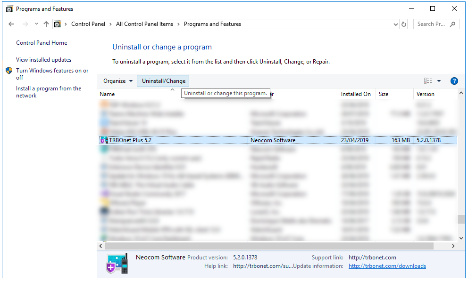Image resolution: width=468 pixels, height=282 pixels.
Task: Click the Up to parent folder arrow
Action: [x=46, y=24]
